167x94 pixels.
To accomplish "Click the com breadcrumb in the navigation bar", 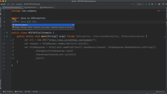I will tap(13, 4).
